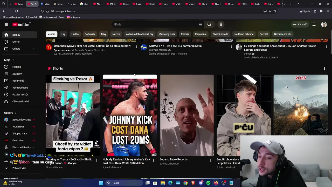Open File Explorer from taskbar
This screenshot has height=187, width=332.
163,183
